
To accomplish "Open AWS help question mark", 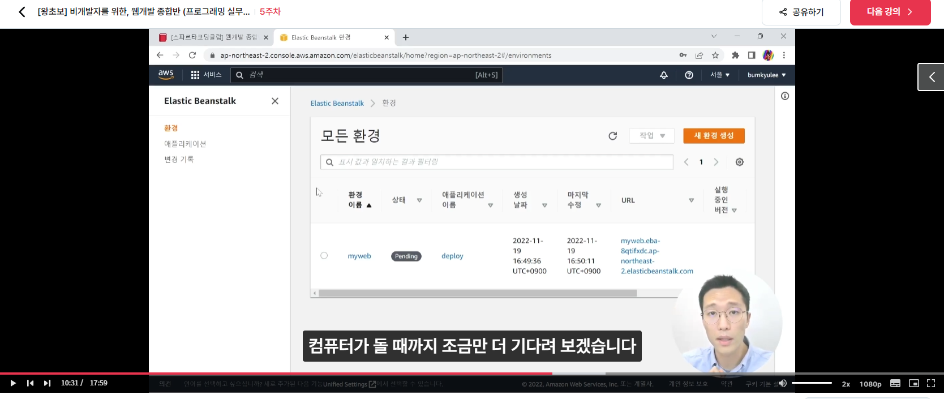I will (x=689, y=75).
